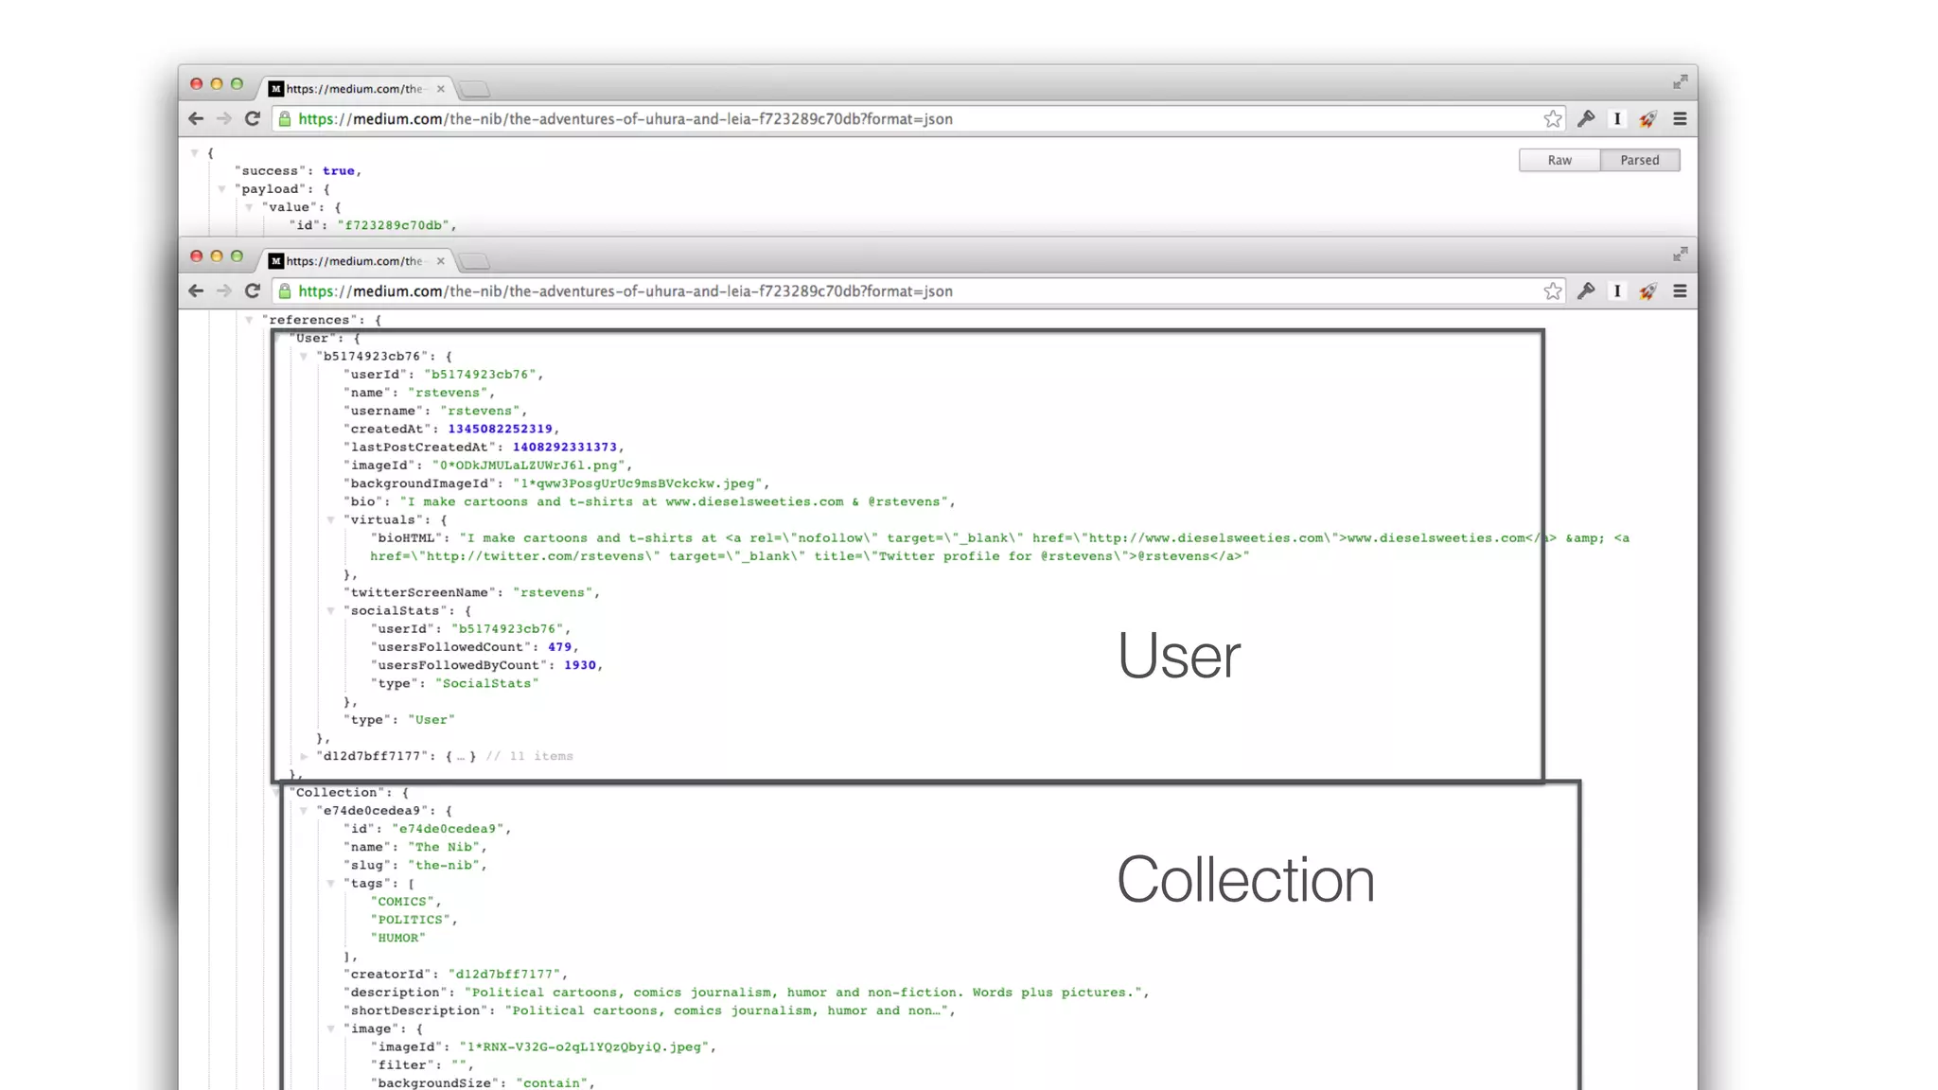Collapse the "e74de0cedea9" collection node
The image size is (1938, 1090).
tap(304, 811)
